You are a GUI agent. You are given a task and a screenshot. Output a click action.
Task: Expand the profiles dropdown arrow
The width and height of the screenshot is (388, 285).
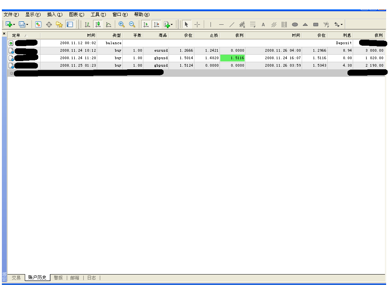click(27, 24)
